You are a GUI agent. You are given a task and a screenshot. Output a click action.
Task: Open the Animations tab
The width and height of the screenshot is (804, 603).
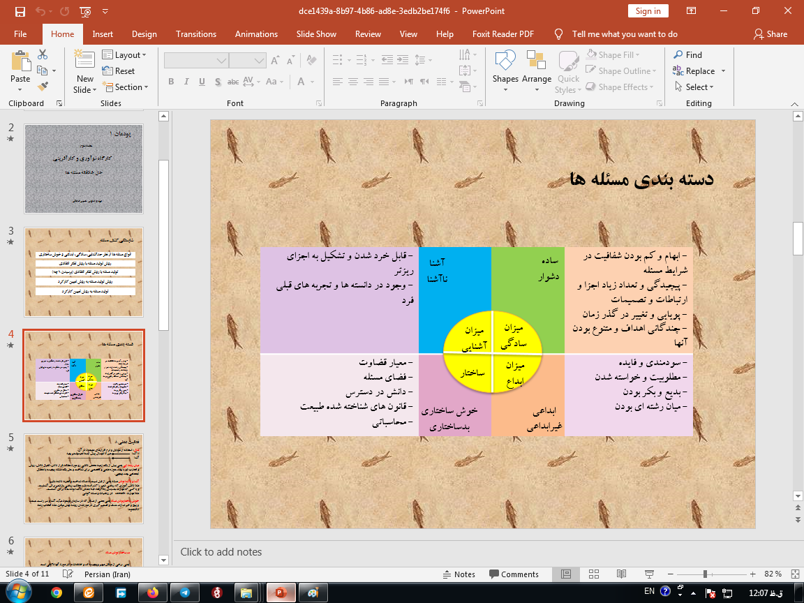256,34
